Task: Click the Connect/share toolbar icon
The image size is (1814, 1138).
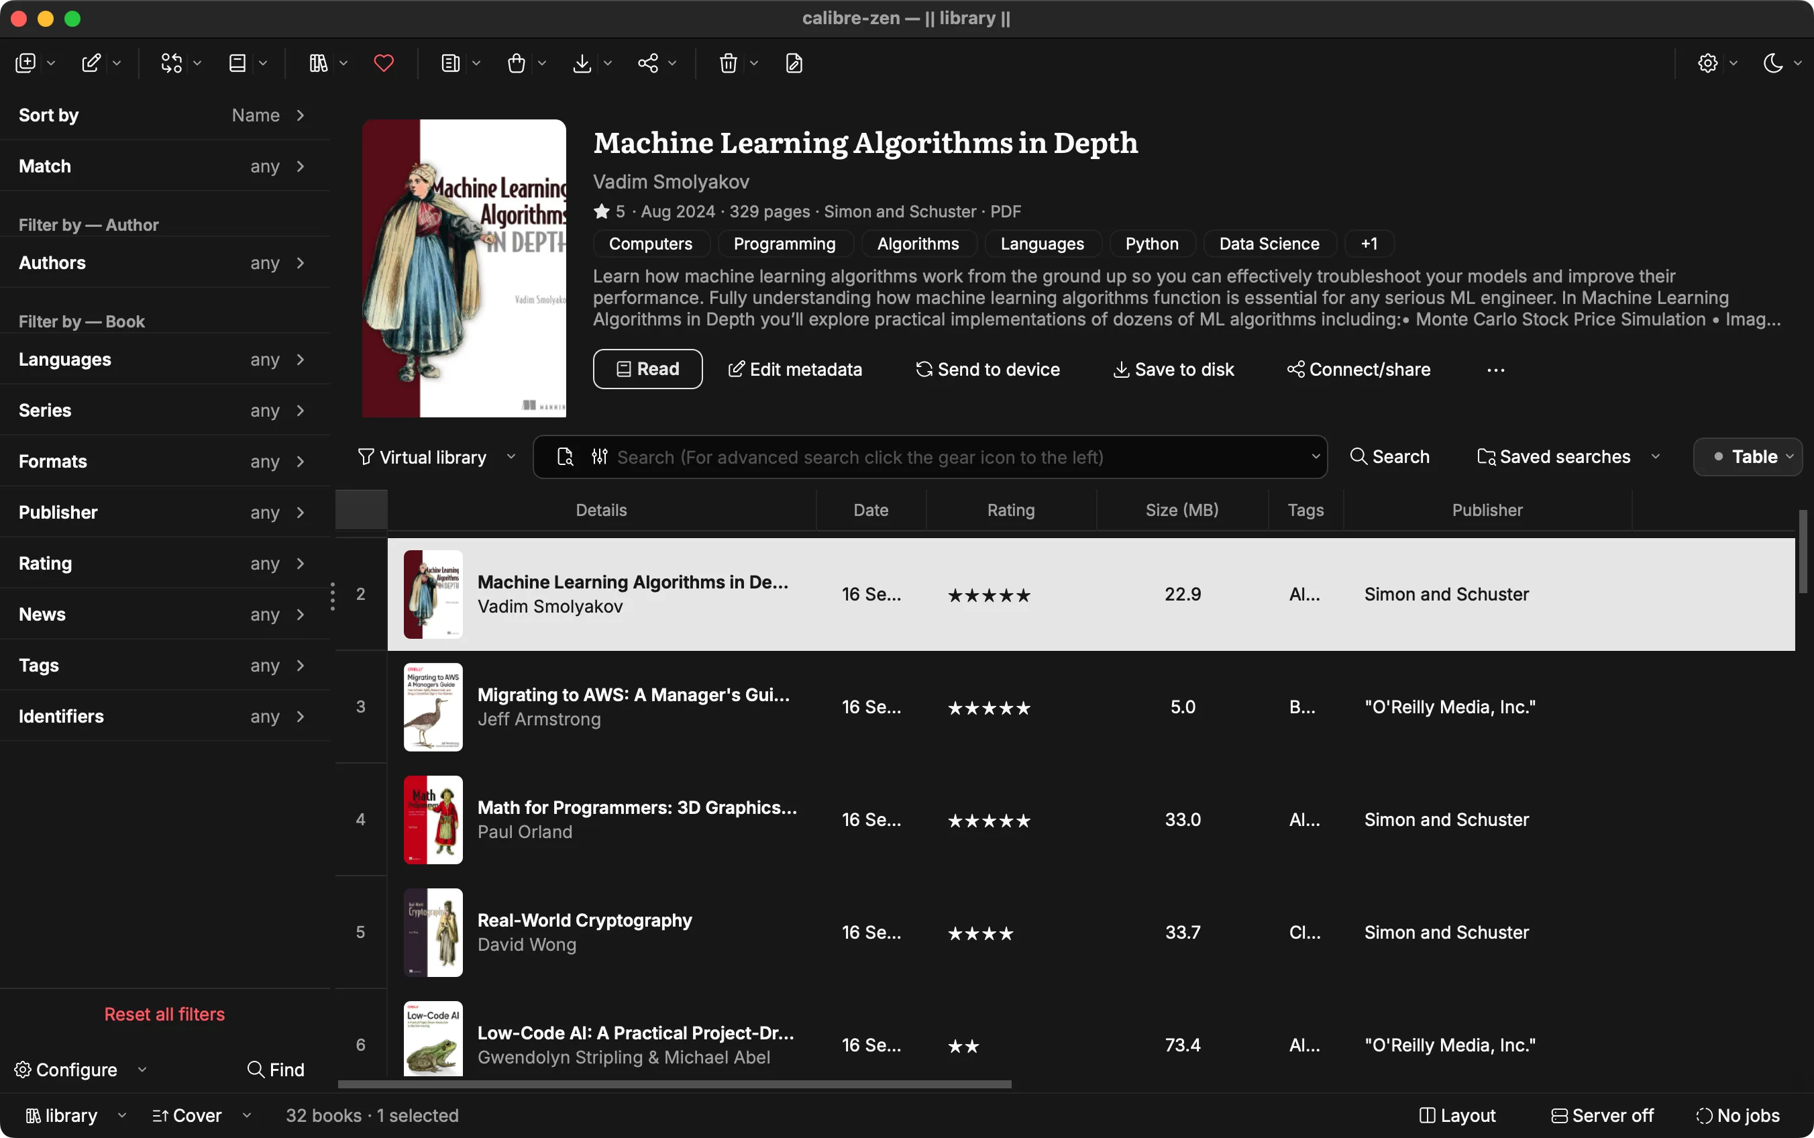Action: (x=648, y=63)
